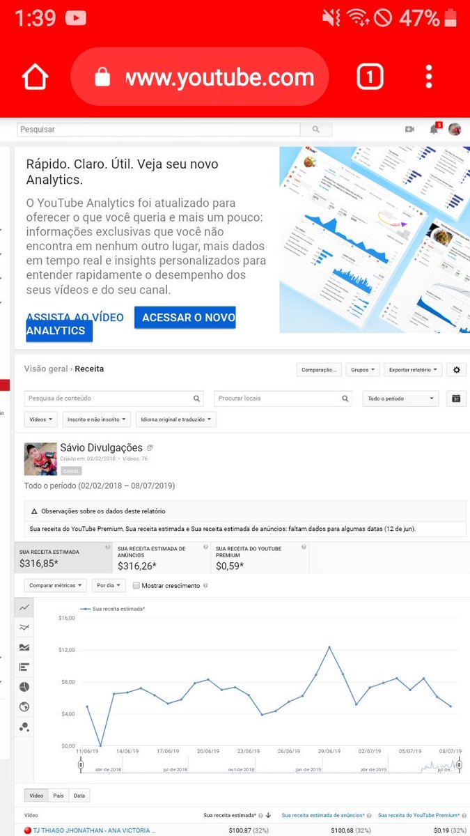Open the Analytics settings gear

(x=457, y=370)
